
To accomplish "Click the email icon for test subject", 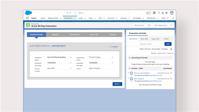I will pyautogui.click(x=131, y=73).
